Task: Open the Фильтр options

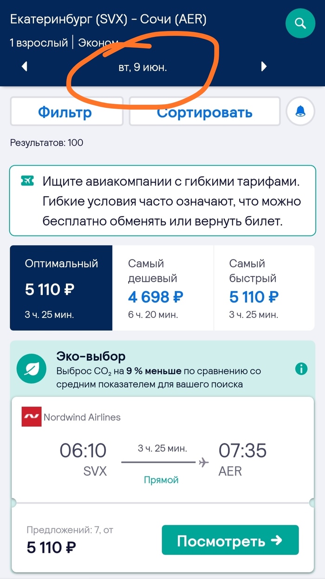Action: (x=66, y=112)
